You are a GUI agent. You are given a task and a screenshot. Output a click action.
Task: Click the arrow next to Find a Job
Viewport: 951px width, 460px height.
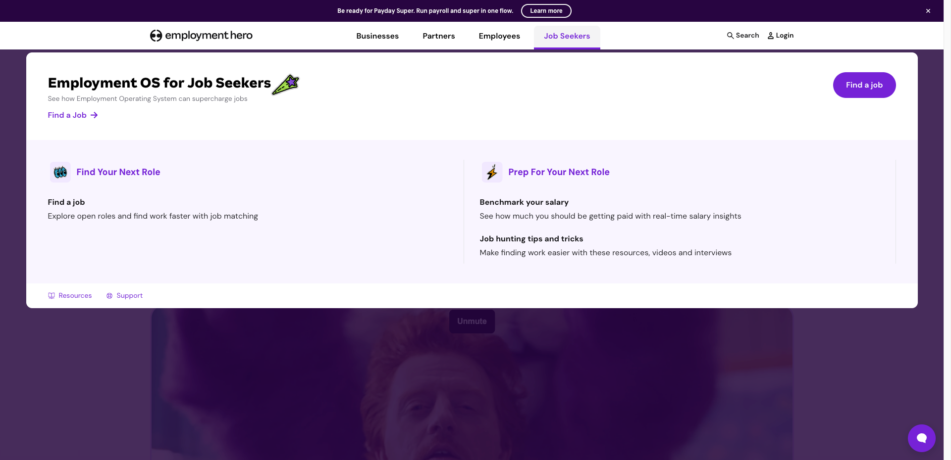[x=94, y=115]
